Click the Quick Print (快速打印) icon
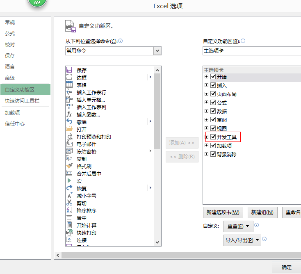The image size is (301, 274). (69, 233)
